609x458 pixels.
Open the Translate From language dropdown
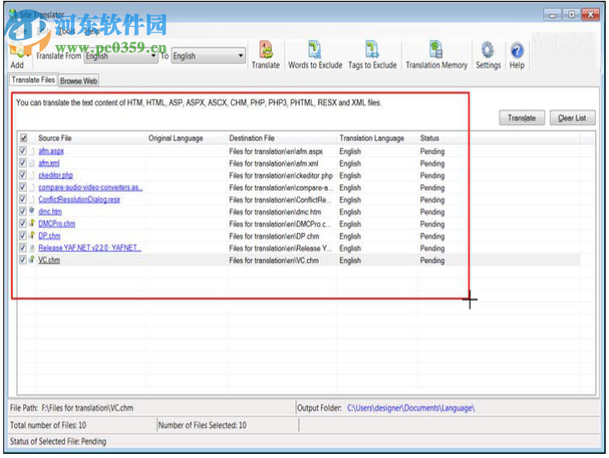tap(121, 56)
